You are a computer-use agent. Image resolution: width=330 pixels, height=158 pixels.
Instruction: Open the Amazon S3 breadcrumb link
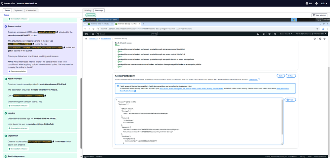pyautogui.click(x=93, y=39)
